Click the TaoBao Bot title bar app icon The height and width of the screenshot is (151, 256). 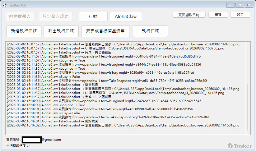click(5, 5)
